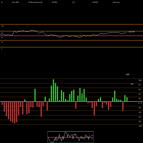Click the ADVM ticker in header
The image size is (143, 143).
(x=95, y=2)
